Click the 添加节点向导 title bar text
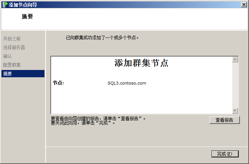Screen dimensions: 249x164 23,4
